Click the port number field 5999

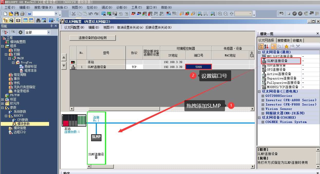198,67
